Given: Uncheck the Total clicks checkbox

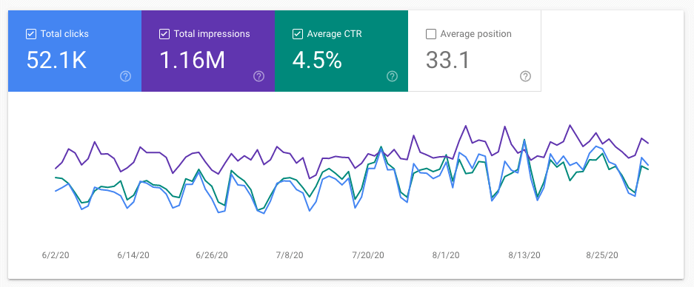Looking at the screenshot, I should (31, 34).
